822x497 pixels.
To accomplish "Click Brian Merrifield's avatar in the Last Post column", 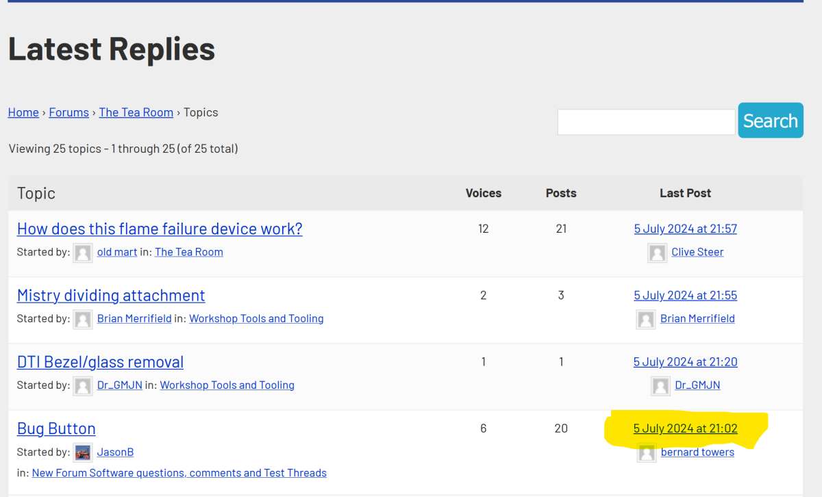I will (646, 319).
